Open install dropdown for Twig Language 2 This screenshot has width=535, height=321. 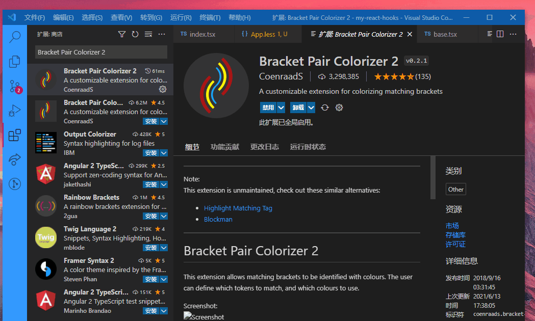click(164, 248)
